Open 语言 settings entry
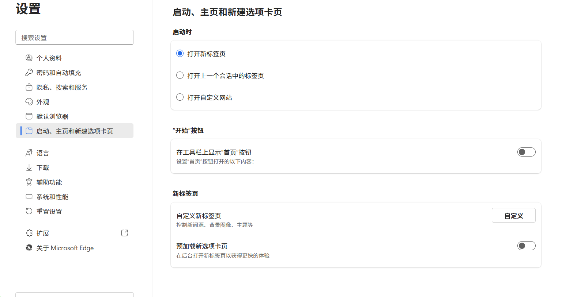The height and width of the screenshot is (297, 581). (x=42, y=153)
